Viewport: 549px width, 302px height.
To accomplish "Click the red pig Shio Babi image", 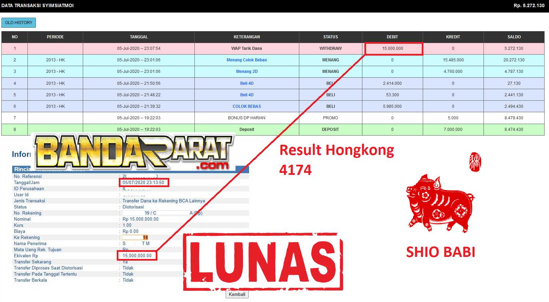I will 440,203.
